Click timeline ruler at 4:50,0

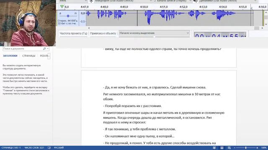pyautogui.click(x=144, y=7)
